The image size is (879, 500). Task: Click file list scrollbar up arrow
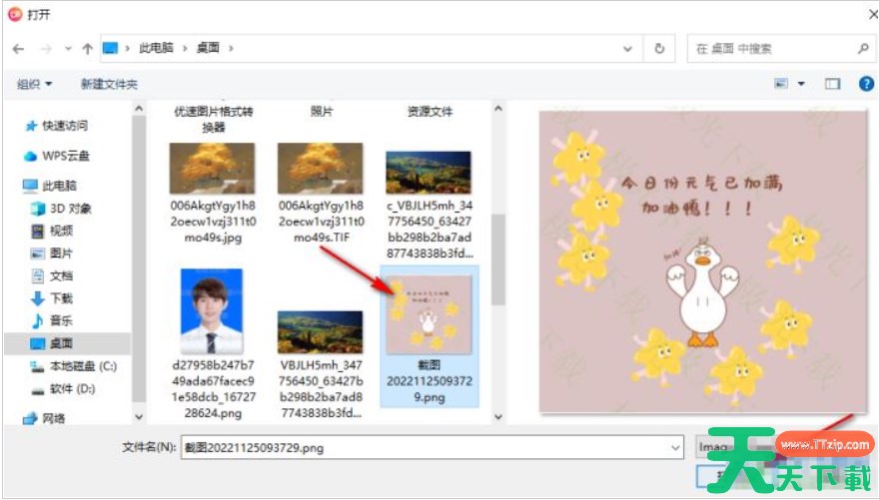point(498,109)
